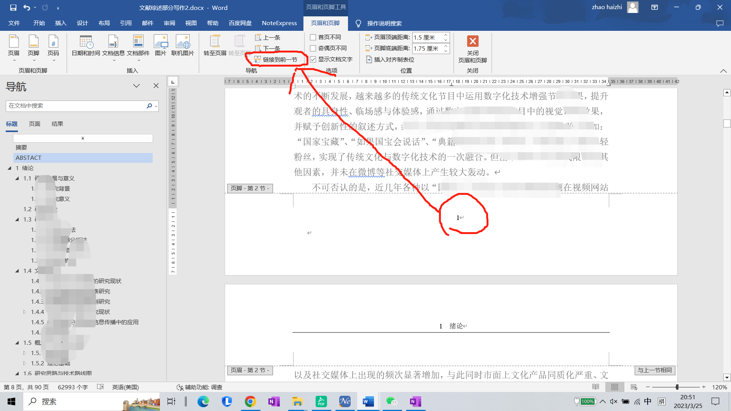
Task: Click the save icon in title bar
Action: tap(13, 8)
